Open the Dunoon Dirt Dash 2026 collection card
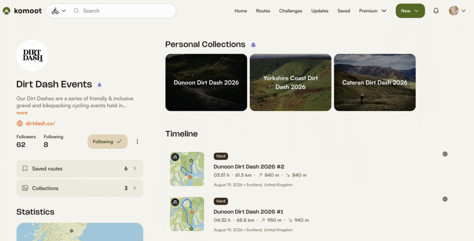Screen dimensions: 474x241 (206, 82)
